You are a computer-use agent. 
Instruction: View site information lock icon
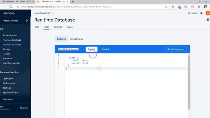18,7
